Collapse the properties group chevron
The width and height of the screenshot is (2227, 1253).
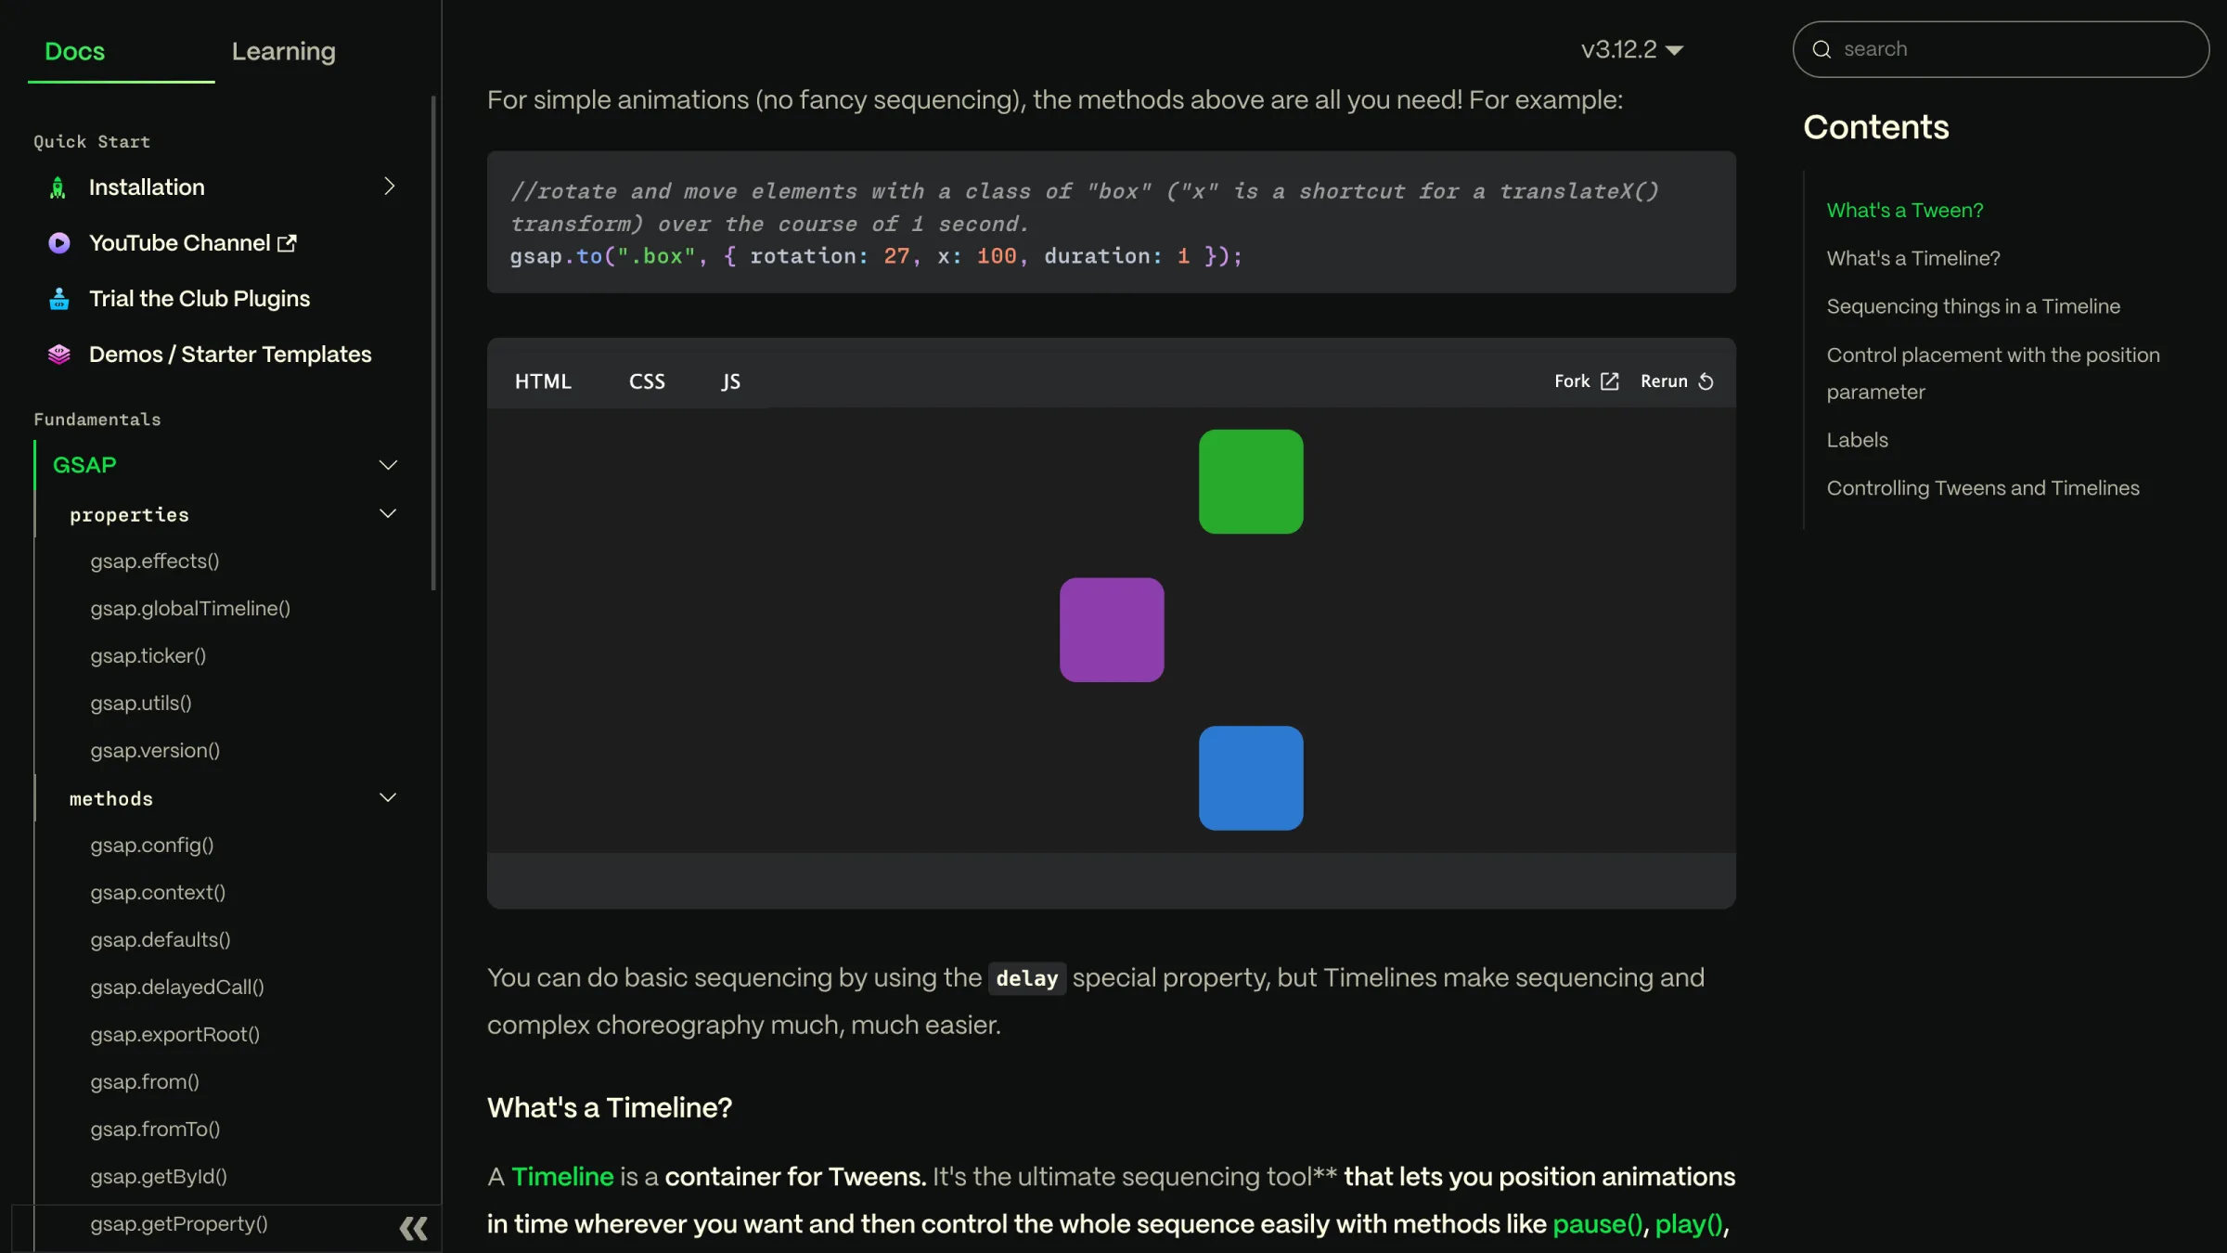click(388, 513)
